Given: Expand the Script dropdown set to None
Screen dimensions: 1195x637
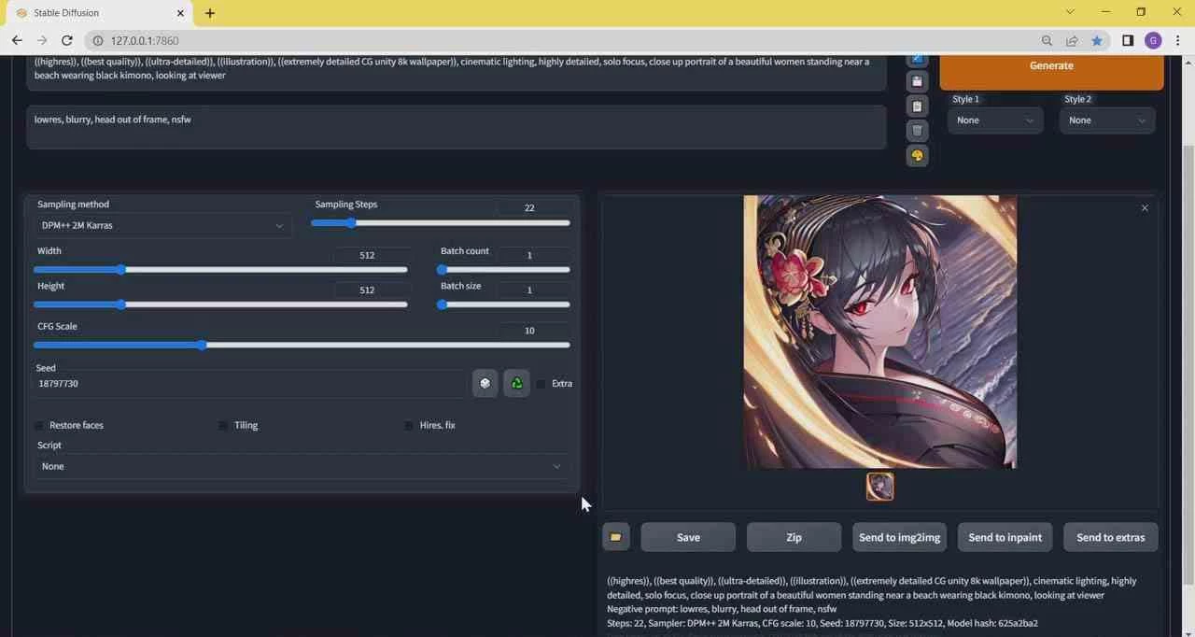Looking at the screenshot, I should 301,466.
